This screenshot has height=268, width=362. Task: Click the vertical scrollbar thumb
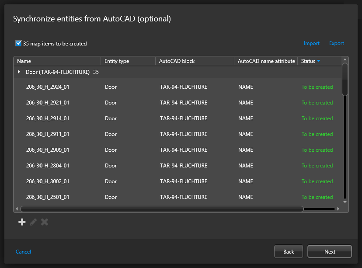point(345,79)
